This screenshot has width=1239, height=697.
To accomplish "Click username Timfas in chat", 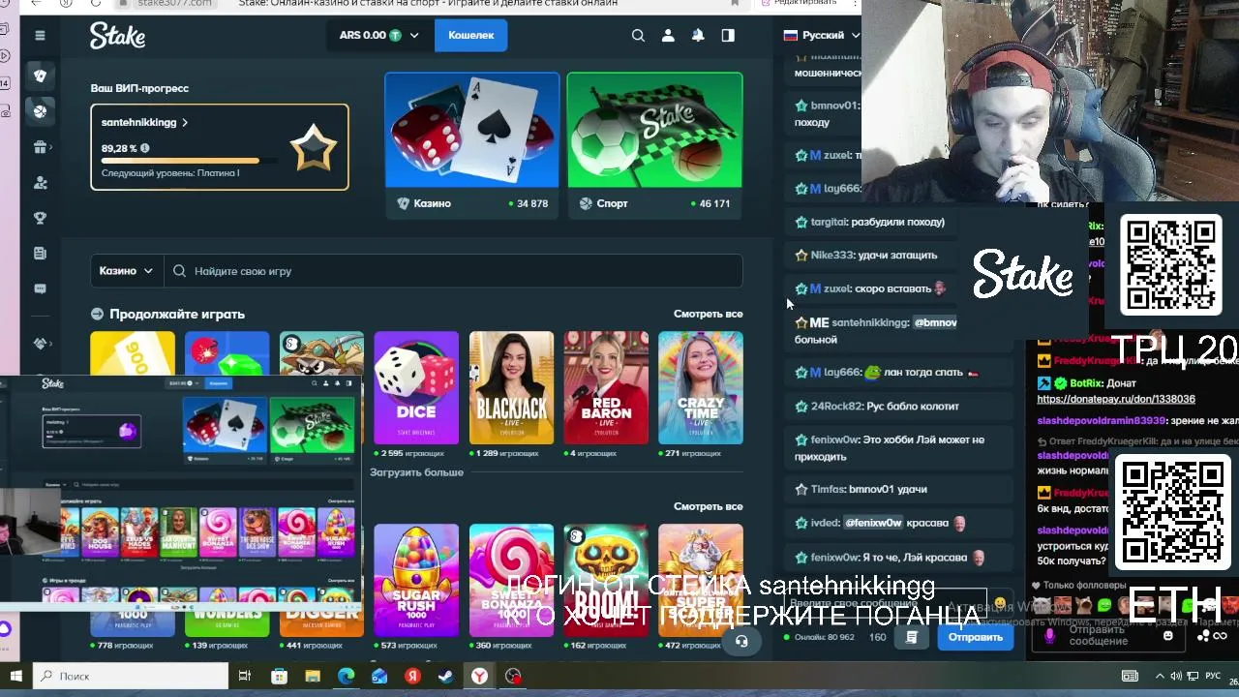I will tap(828, 490).
